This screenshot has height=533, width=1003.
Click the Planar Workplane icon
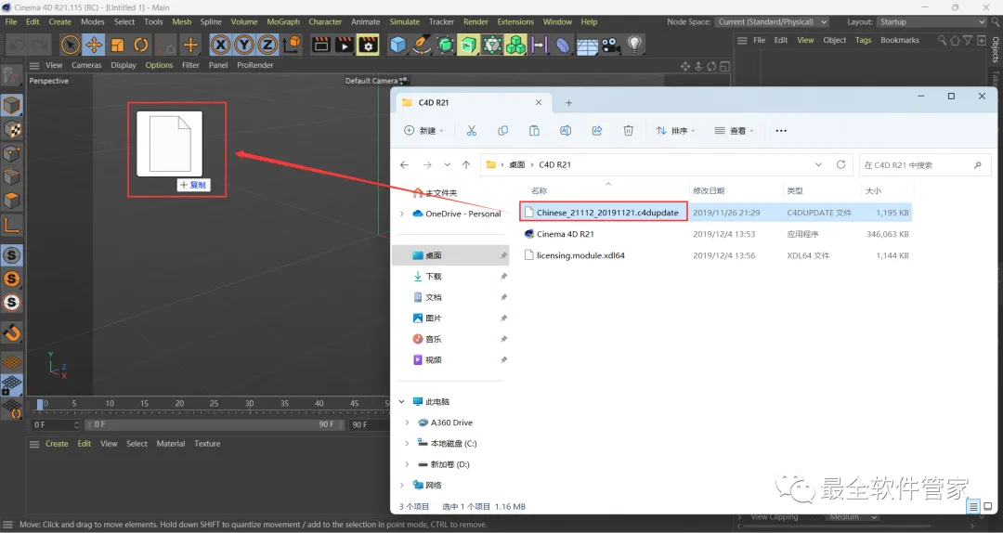tap(11, 408)
